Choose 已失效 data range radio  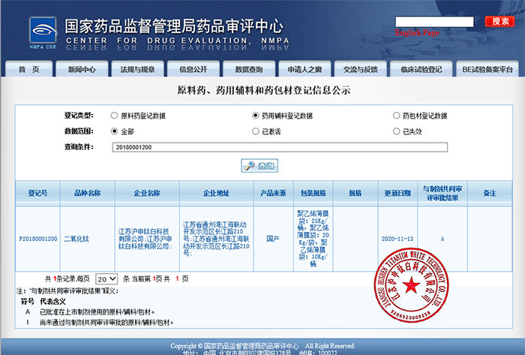click(397, 131)
